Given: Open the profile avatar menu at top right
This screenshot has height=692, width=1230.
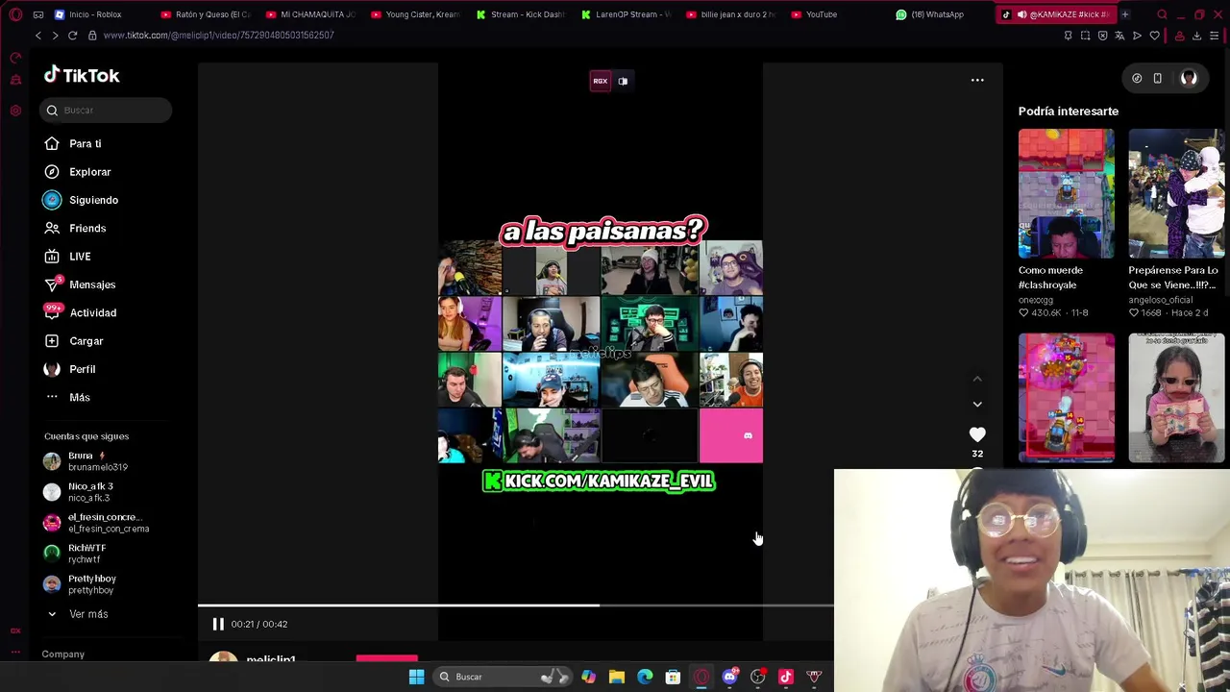Looking at the screenshot, I should [1189, 79].
